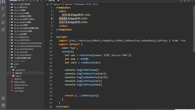This screenshot has height=110, width=195.
Task: Click 'template' in the breadcrumb
Action: pyautogui.click(x=80, y=4)
